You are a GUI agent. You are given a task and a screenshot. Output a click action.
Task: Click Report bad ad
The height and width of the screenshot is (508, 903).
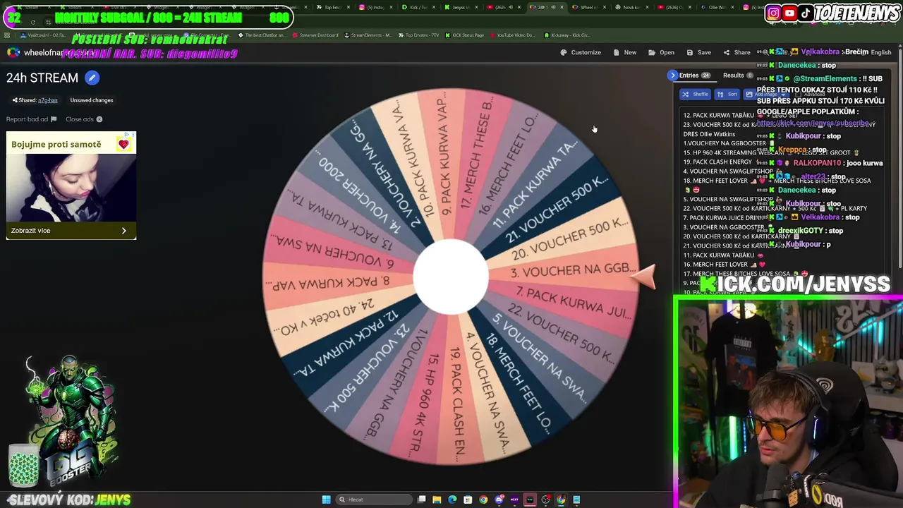click(31, 119)
